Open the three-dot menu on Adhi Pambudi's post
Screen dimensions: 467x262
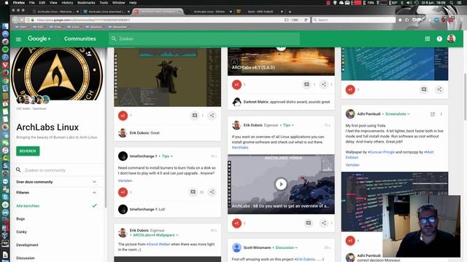point(441,114)
